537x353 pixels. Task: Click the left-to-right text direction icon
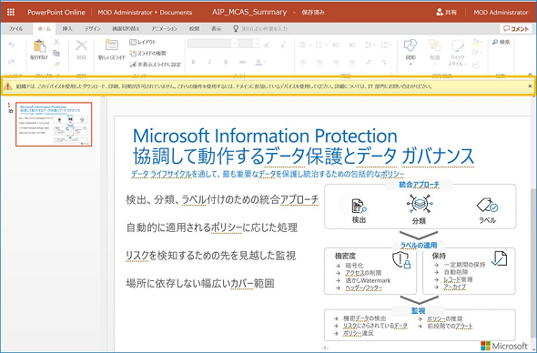pos(369,62)
